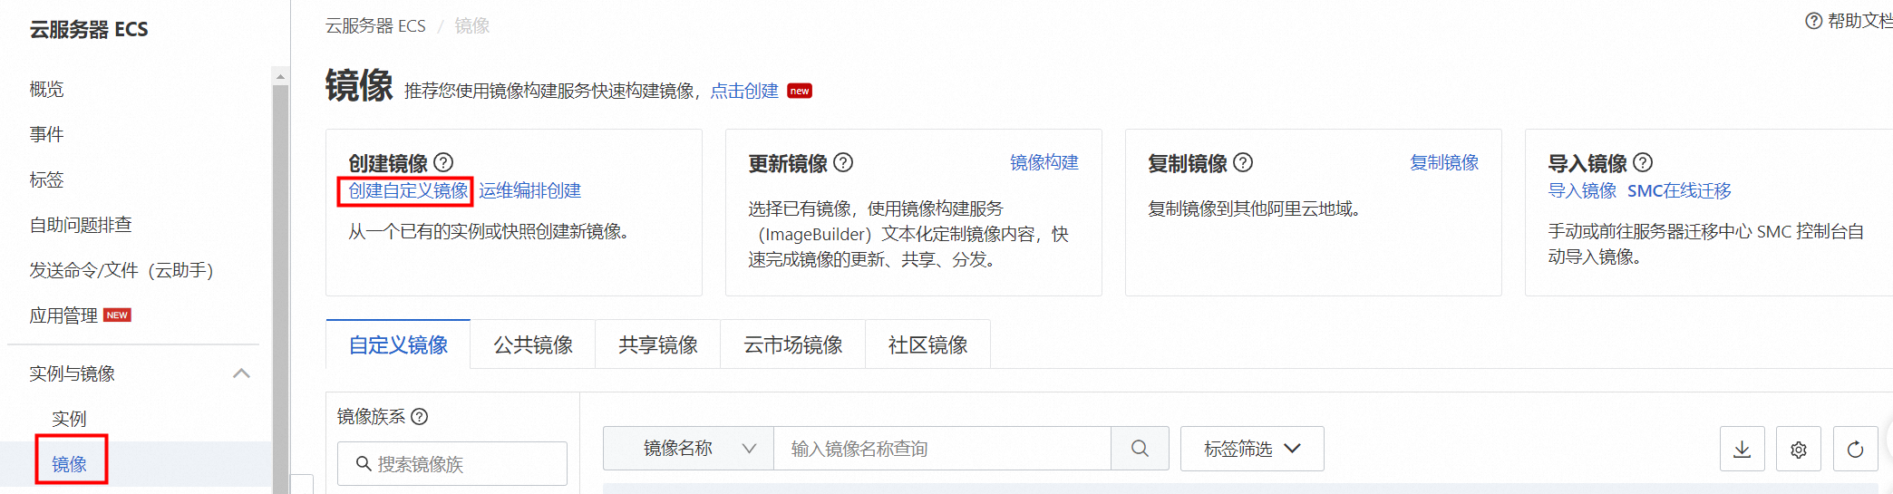Viewport: 1893px width, 494px height.
Task: Expand the 标签筛选 dropdown
Action: point(1251,449)
